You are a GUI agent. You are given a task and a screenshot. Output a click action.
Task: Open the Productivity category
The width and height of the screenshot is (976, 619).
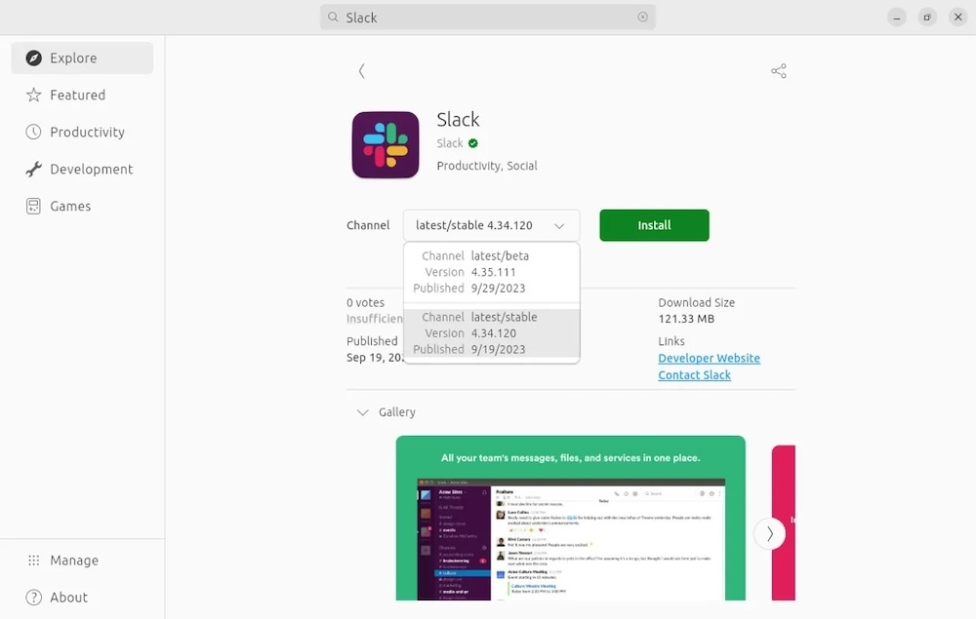82,132
